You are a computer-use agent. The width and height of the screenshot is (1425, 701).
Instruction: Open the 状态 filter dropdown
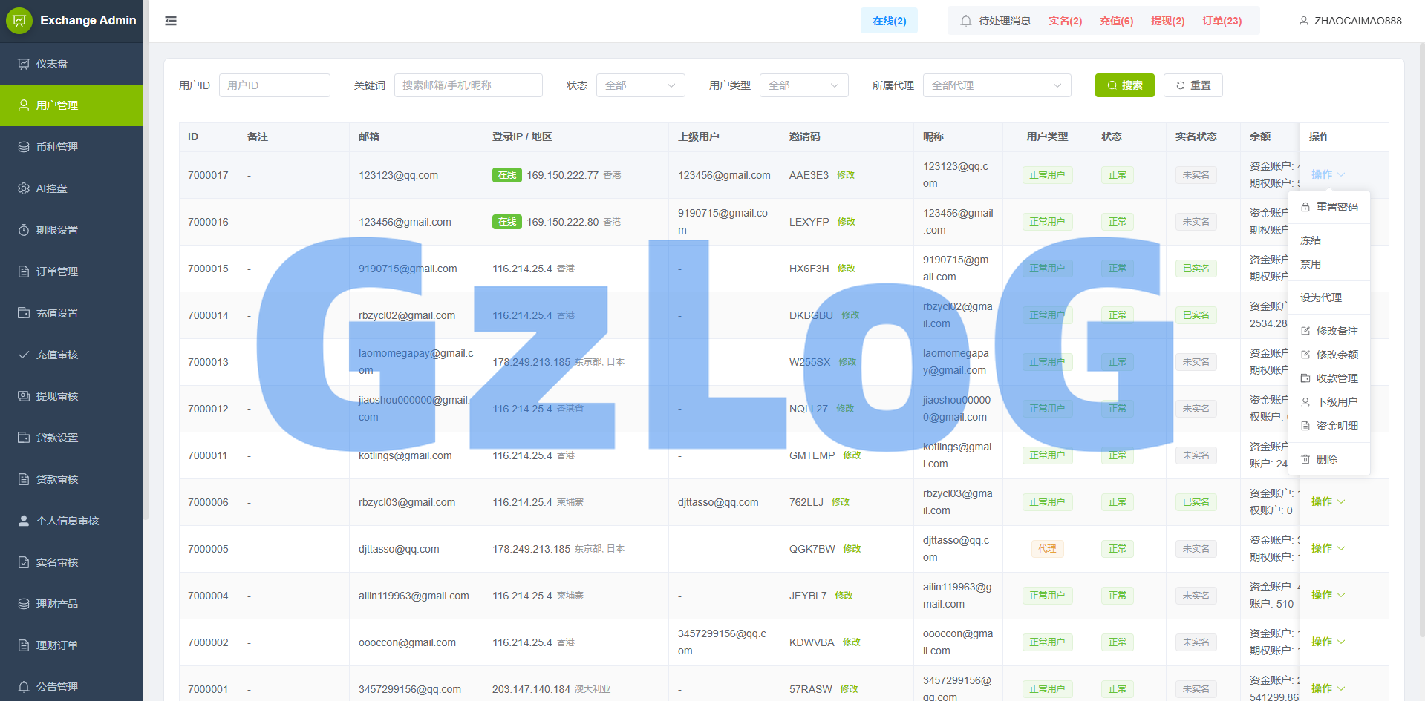tap(641, 85)
